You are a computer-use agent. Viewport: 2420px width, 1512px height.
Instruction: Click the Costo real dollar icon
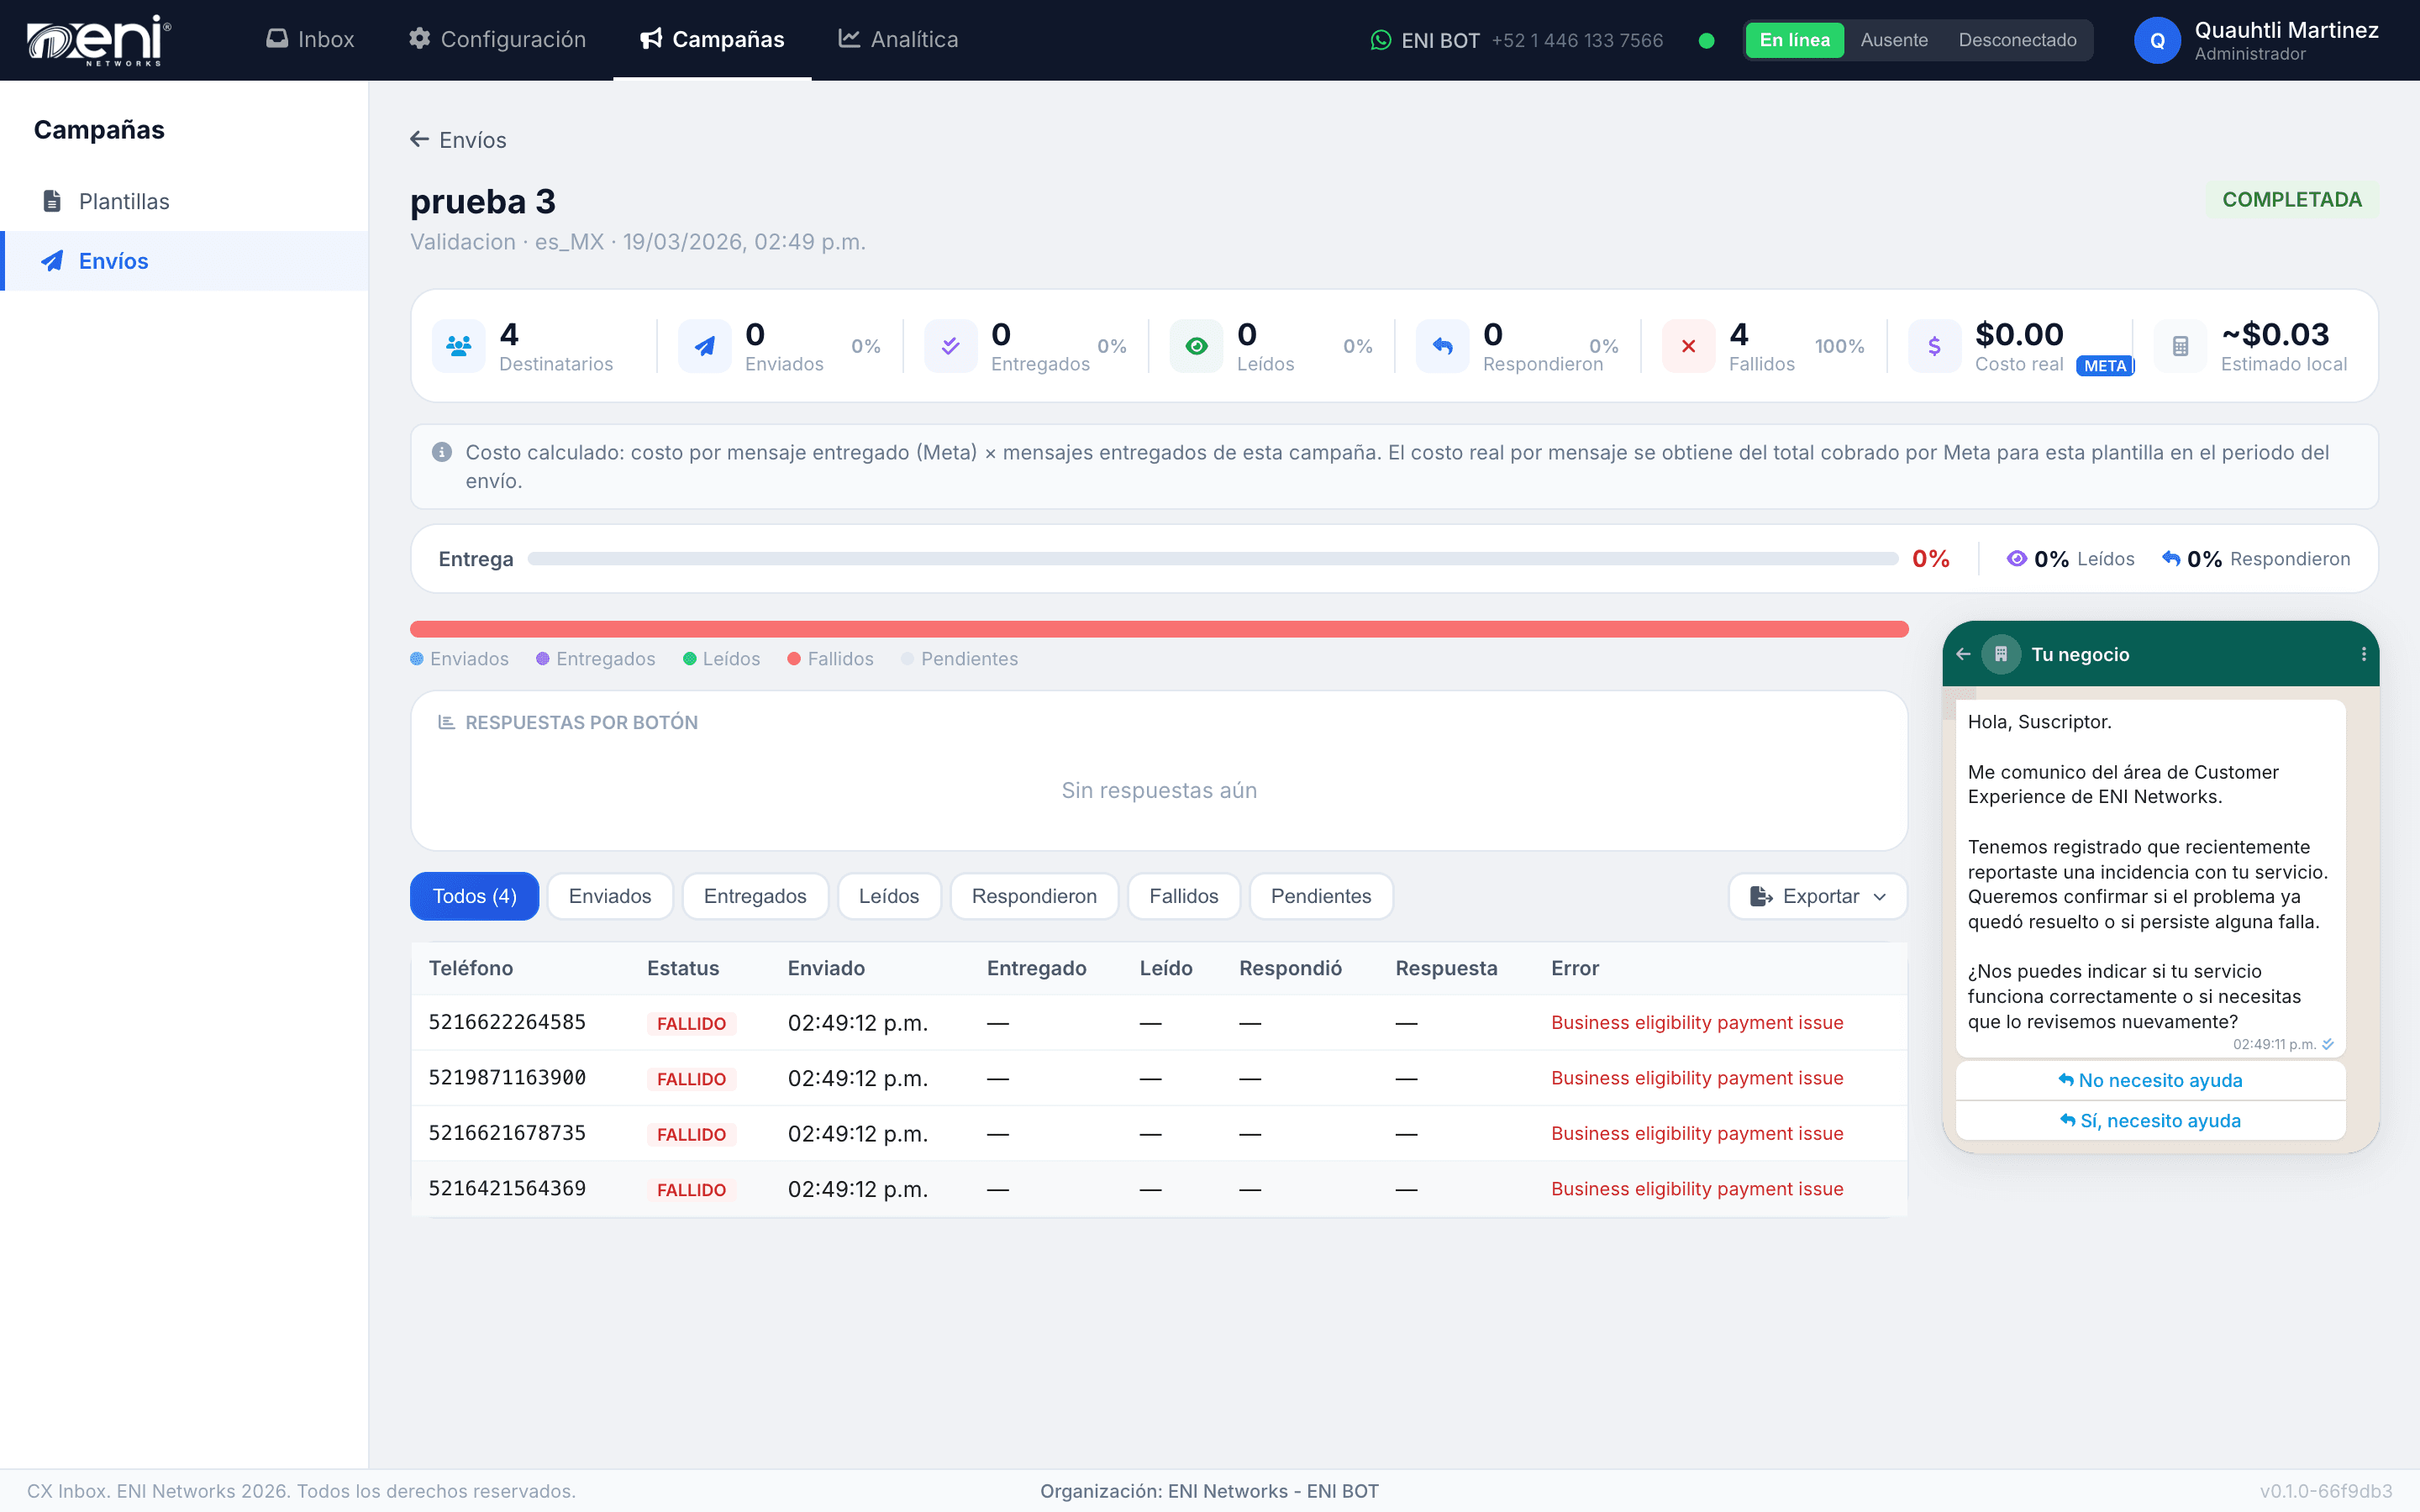(x=1935, y=346)
